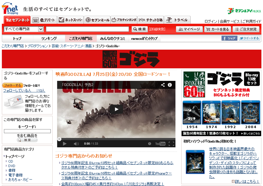This screenshot has height=186, width=263.
Task: Focus the キーワード input field
Action: [x=27, y=131]
